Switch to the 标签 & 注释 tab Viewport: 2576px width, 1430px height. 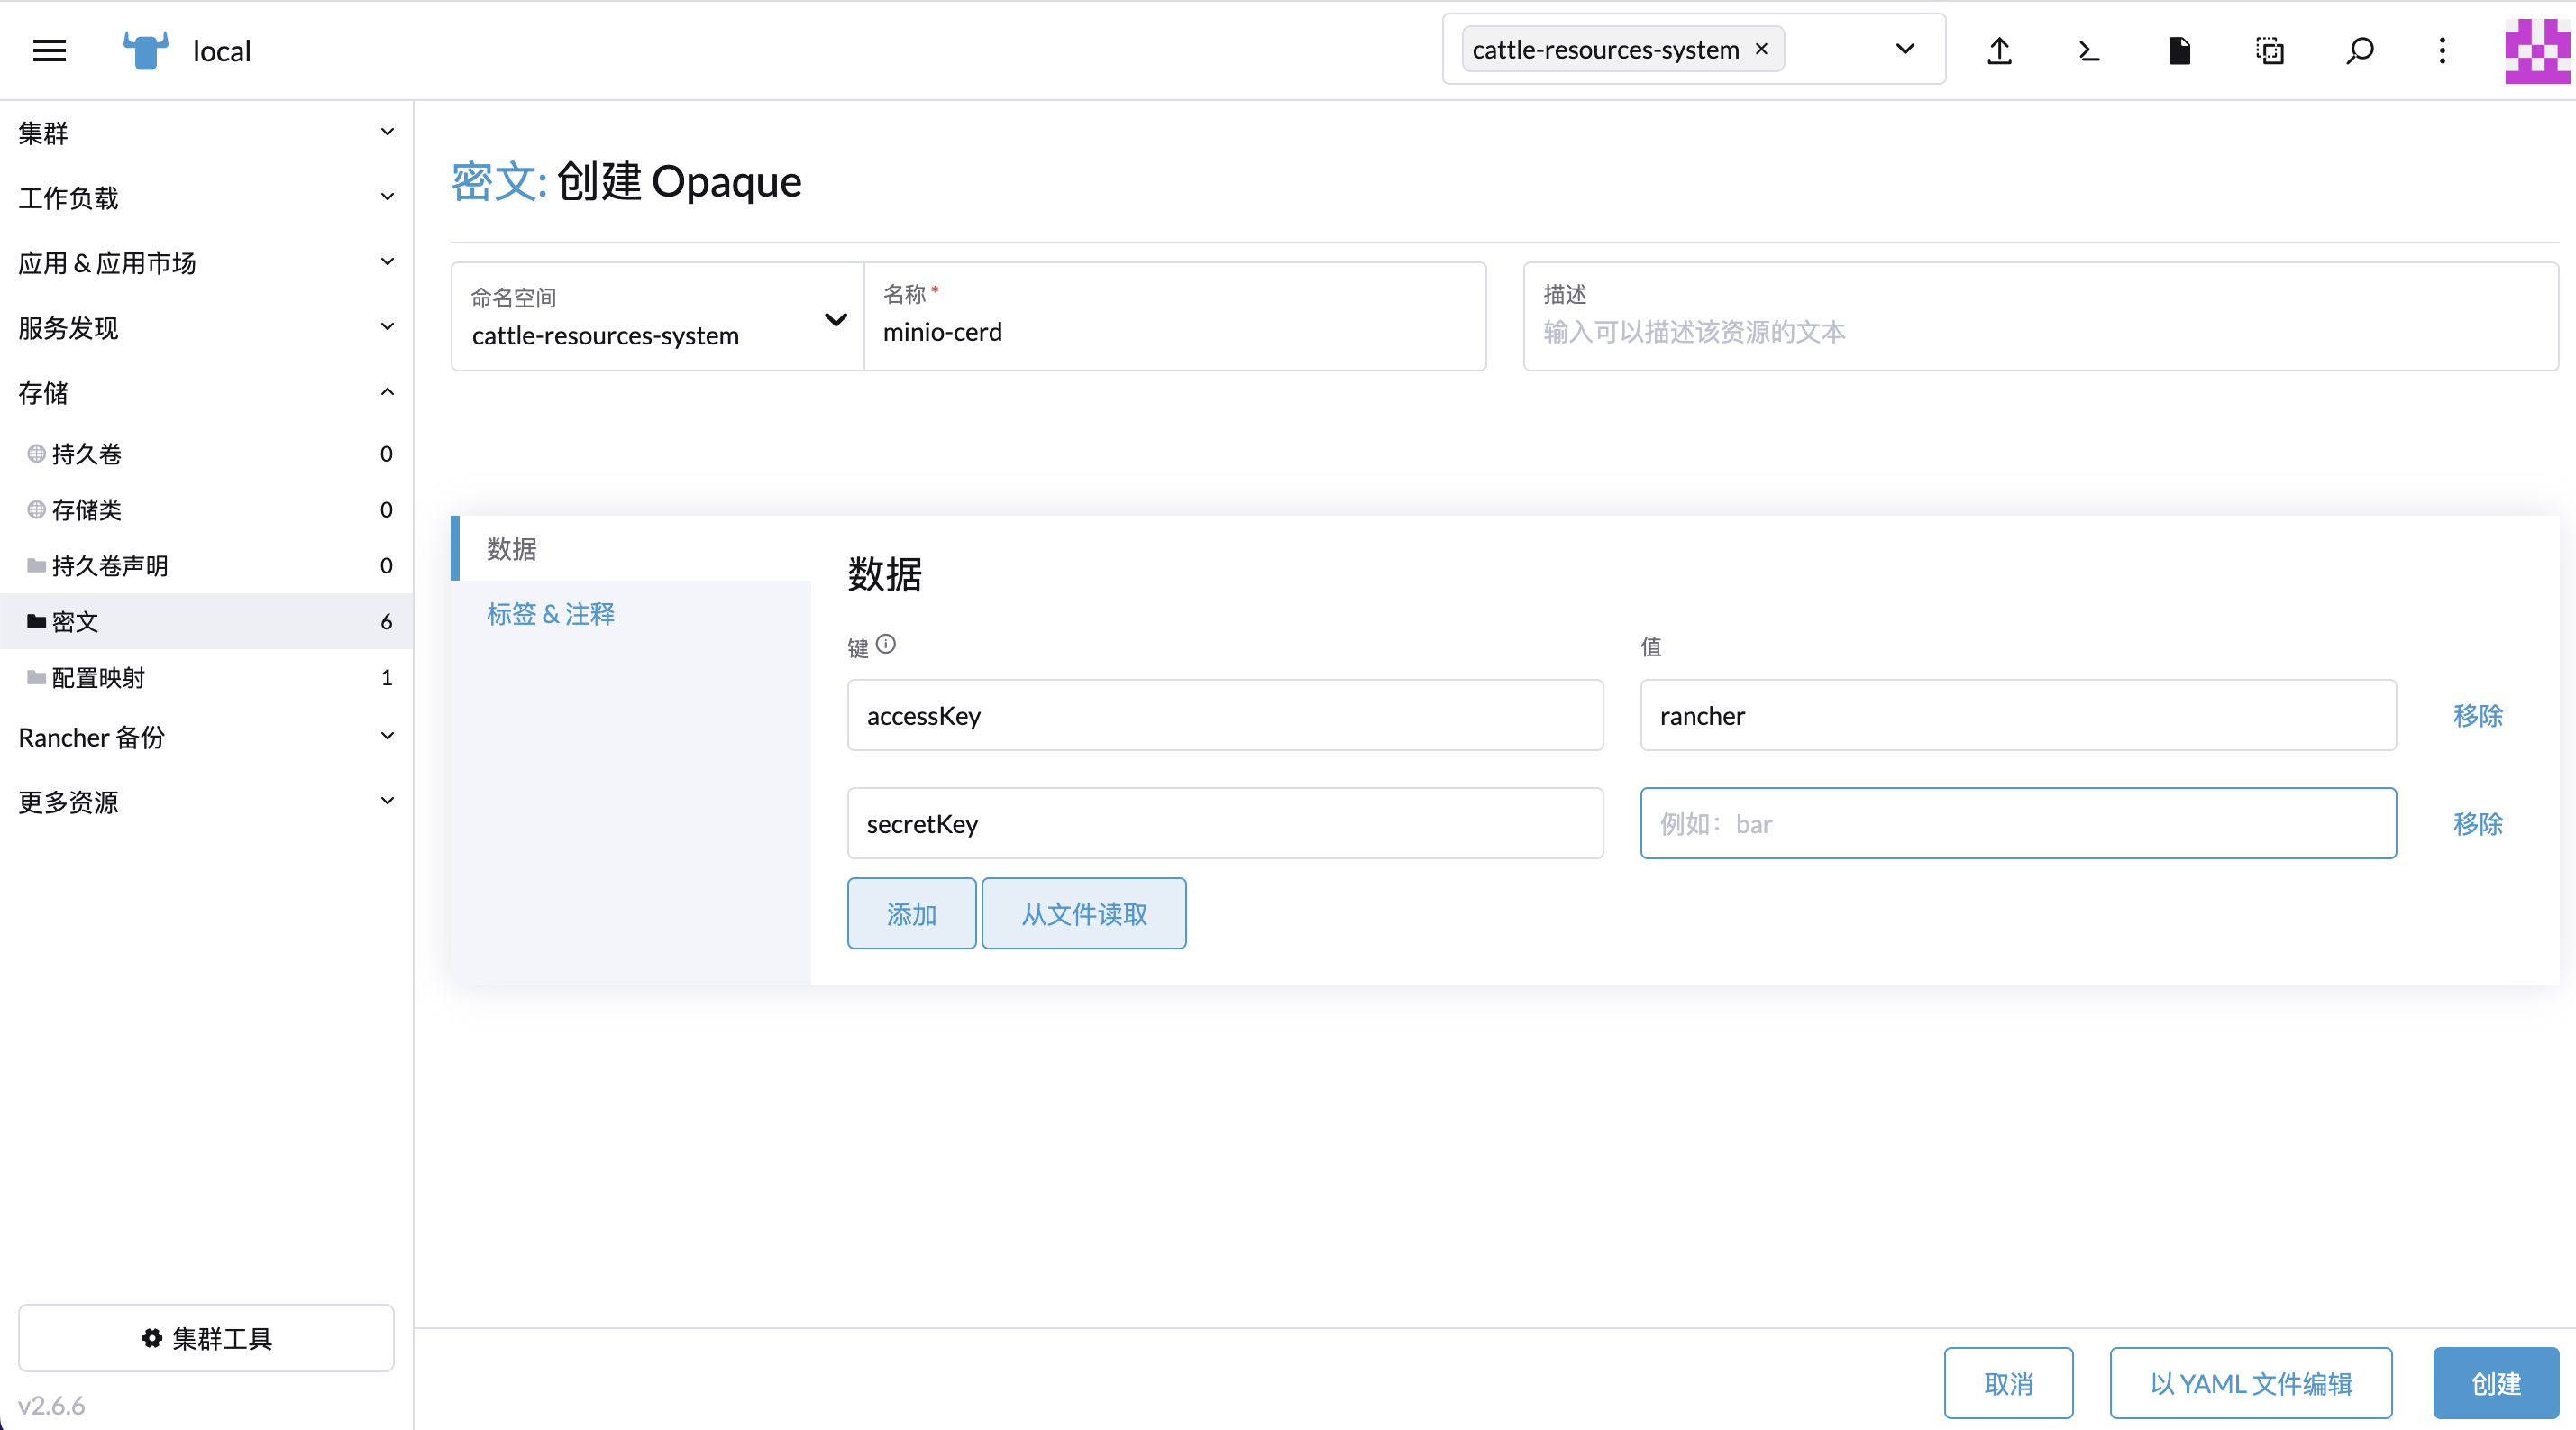click(551, 613)
